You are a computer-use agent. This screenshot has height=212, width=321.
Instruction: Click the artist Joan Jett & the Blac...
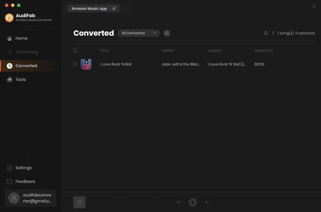click(181, 64)
